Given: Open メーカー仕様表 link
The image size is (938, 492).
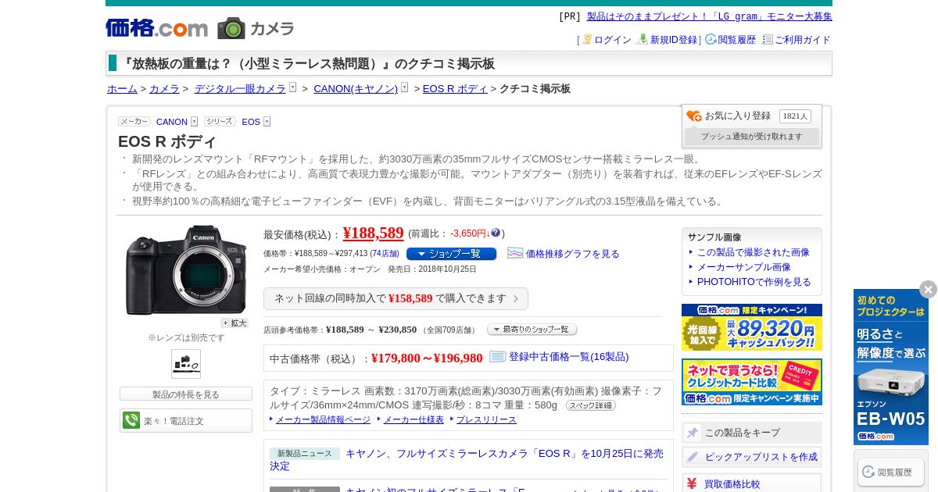Looking at the screenshot, I should pos(414,420).
